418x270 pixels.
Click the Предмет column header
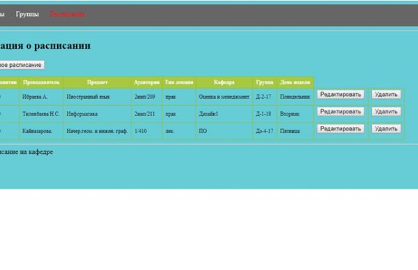(x=98, y=82)
